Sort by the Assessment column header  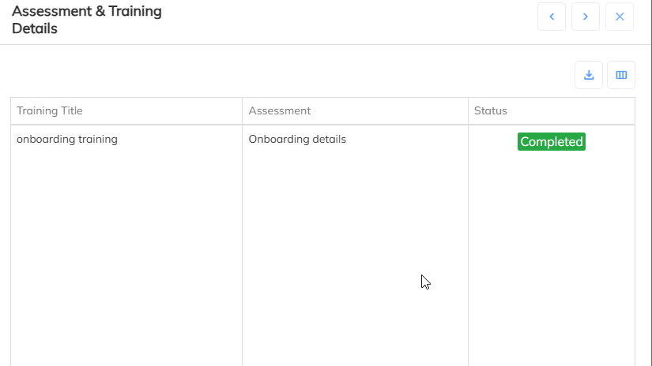[280, 111]
